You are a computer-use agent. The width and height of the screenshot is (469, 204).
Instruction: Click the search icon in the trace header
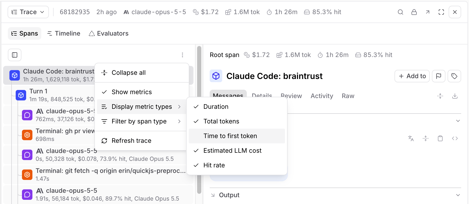tap(400, 12)
